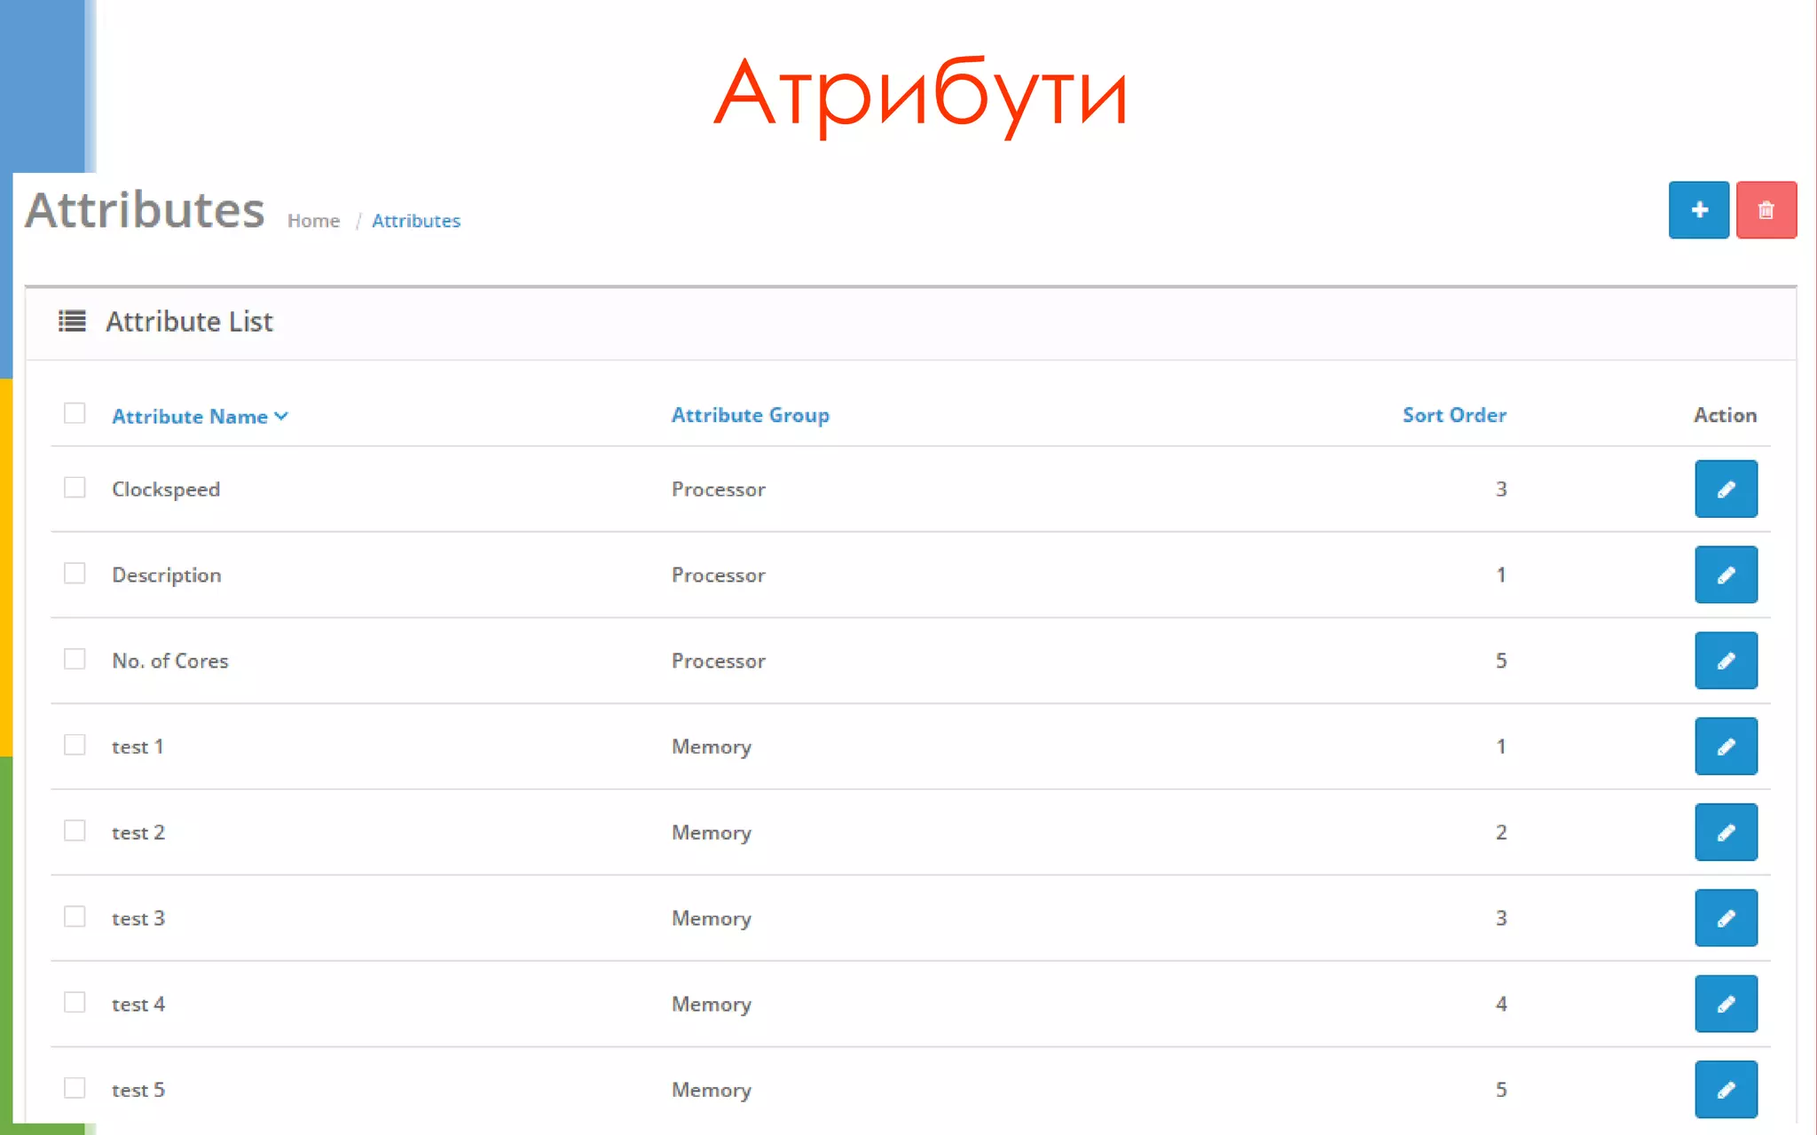1817x1135 pixels.
Task: Click the Action column header
Action: [1725, 415]
